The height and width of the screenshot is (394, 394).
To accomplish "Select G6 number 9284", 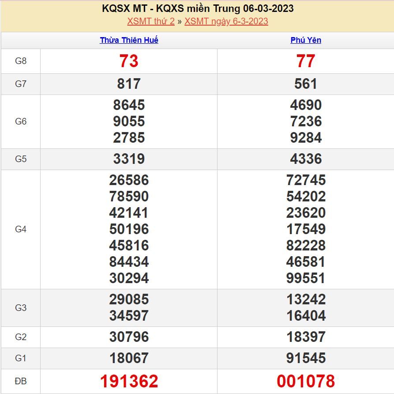I will [x=306, y=138].
